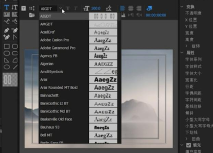This screenshot has height=153, width=213.
Task: Select the Rectangle shape tool
Action: [7, 46]
